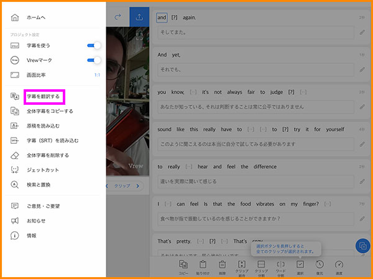The height and width of the screenshot is (279, 373).
Task: Click the 検索と置換 magnifier icon
Action: pos(15,185)
